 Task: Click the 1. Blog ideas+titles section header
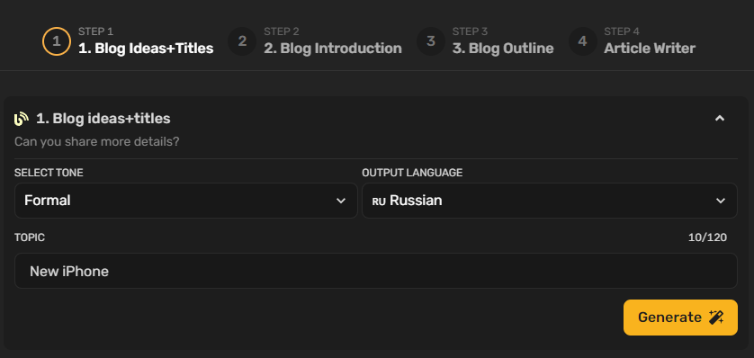pos(103,118)
